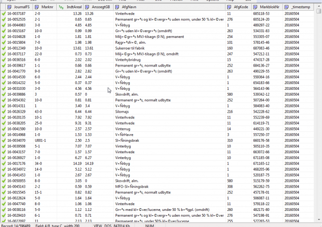
Task: Select the Marknr cell 'U001-1'
Action: [x=42, y=140]
